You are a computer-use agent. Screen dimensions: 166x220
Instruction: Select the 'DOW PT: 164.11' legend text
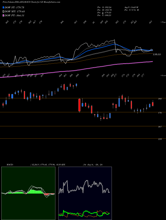click(x=15, y=16)
